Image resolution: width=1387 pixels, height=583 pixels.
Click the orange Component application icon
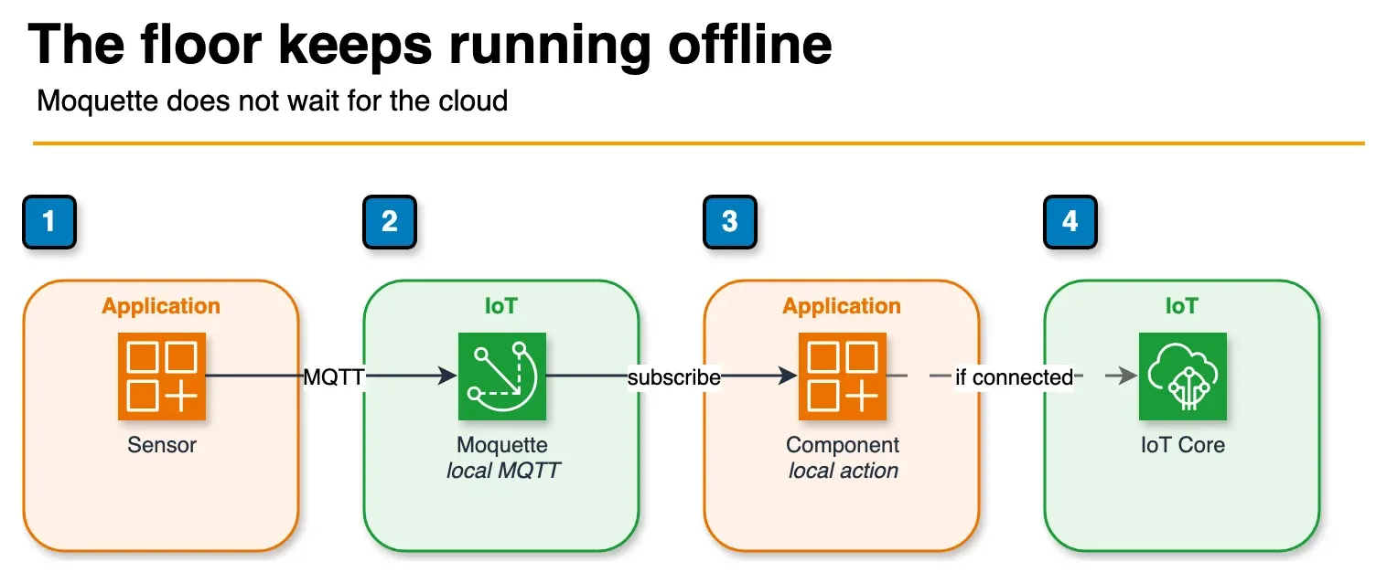pos(843,376)
